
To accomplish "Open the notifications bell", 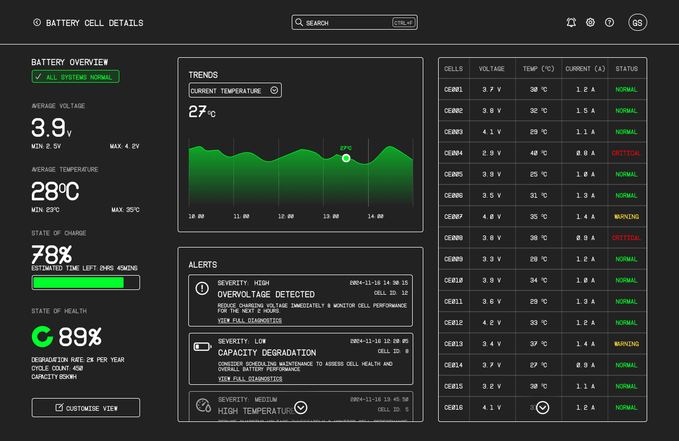I will click(x=571, y=22).
